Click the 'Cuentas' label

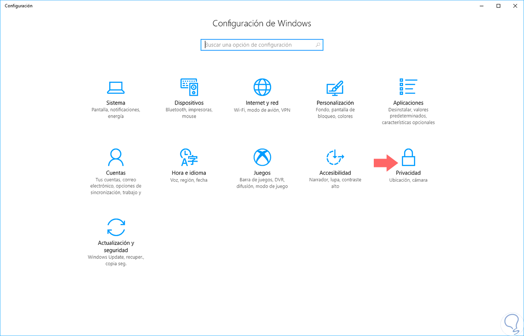(x=116, y=173)
